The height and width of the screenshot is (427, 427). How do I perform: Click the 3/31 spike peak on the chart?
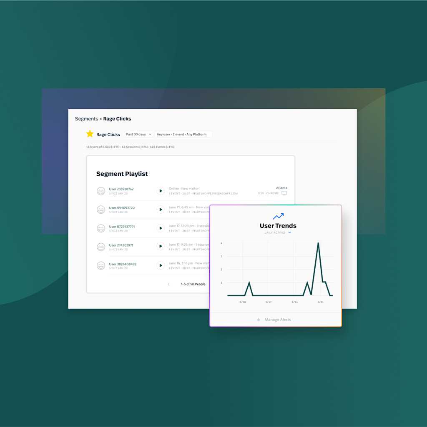pyautogui.click(x=318, y=243)
